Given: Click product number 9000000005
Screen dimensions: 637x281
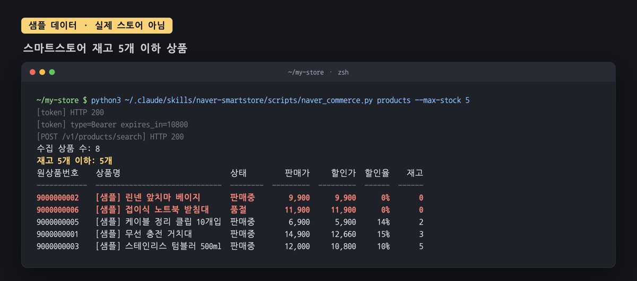Looking at the screenshot, I should pyautogui.click(x=57, y=222).
